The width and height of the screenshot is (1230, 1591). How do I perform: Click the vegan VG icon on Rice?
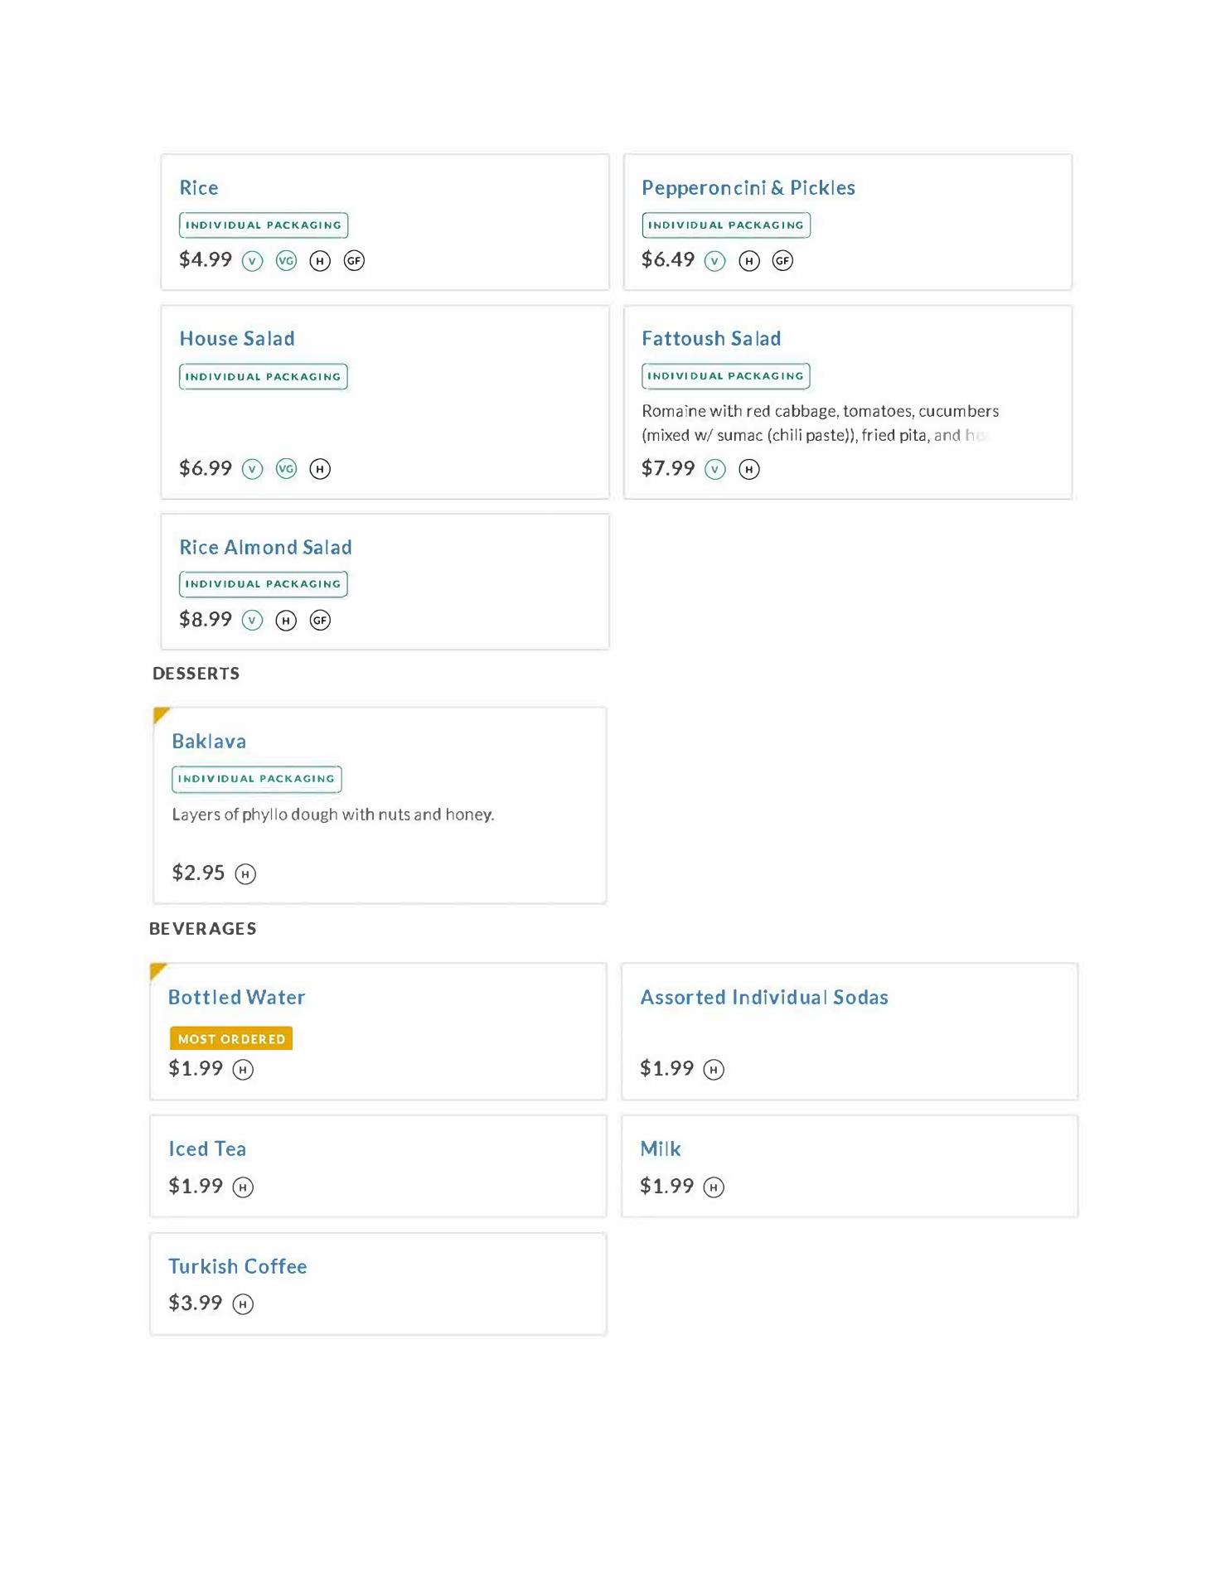pyautogui.click(x=286, y=261)
